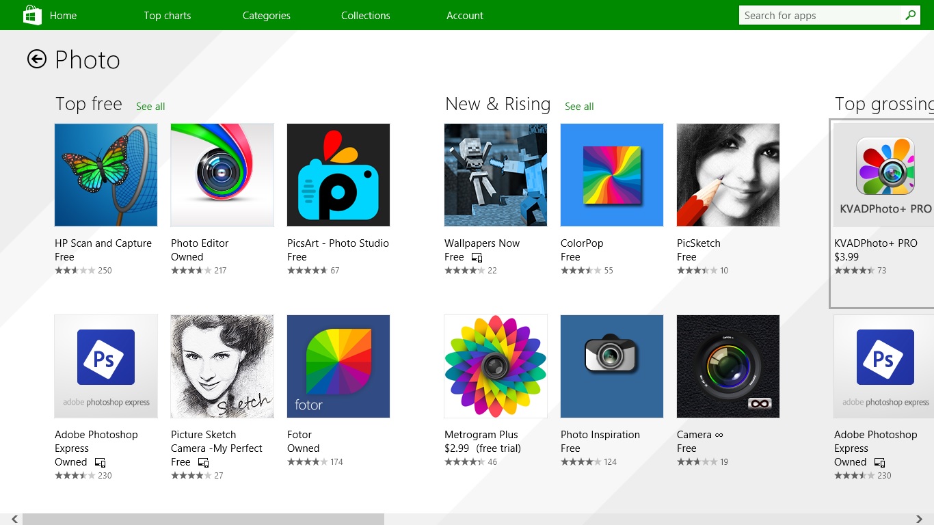Click the HP Scan 250 ratings stars
The height and width of the screenshot is (525, 934).
tap(75, 271)
